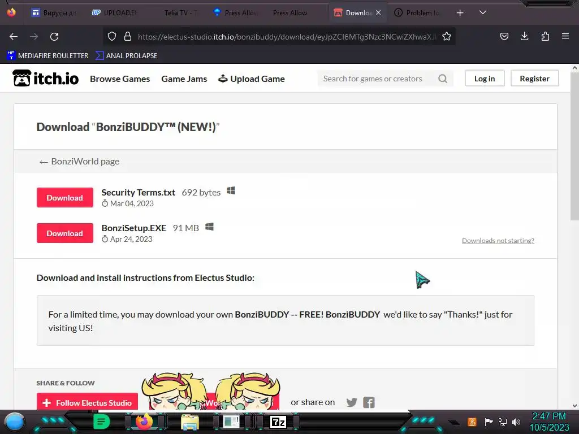Return to the BonziWorld page link
Screen dimensions: 579x434
click(79, 162)
